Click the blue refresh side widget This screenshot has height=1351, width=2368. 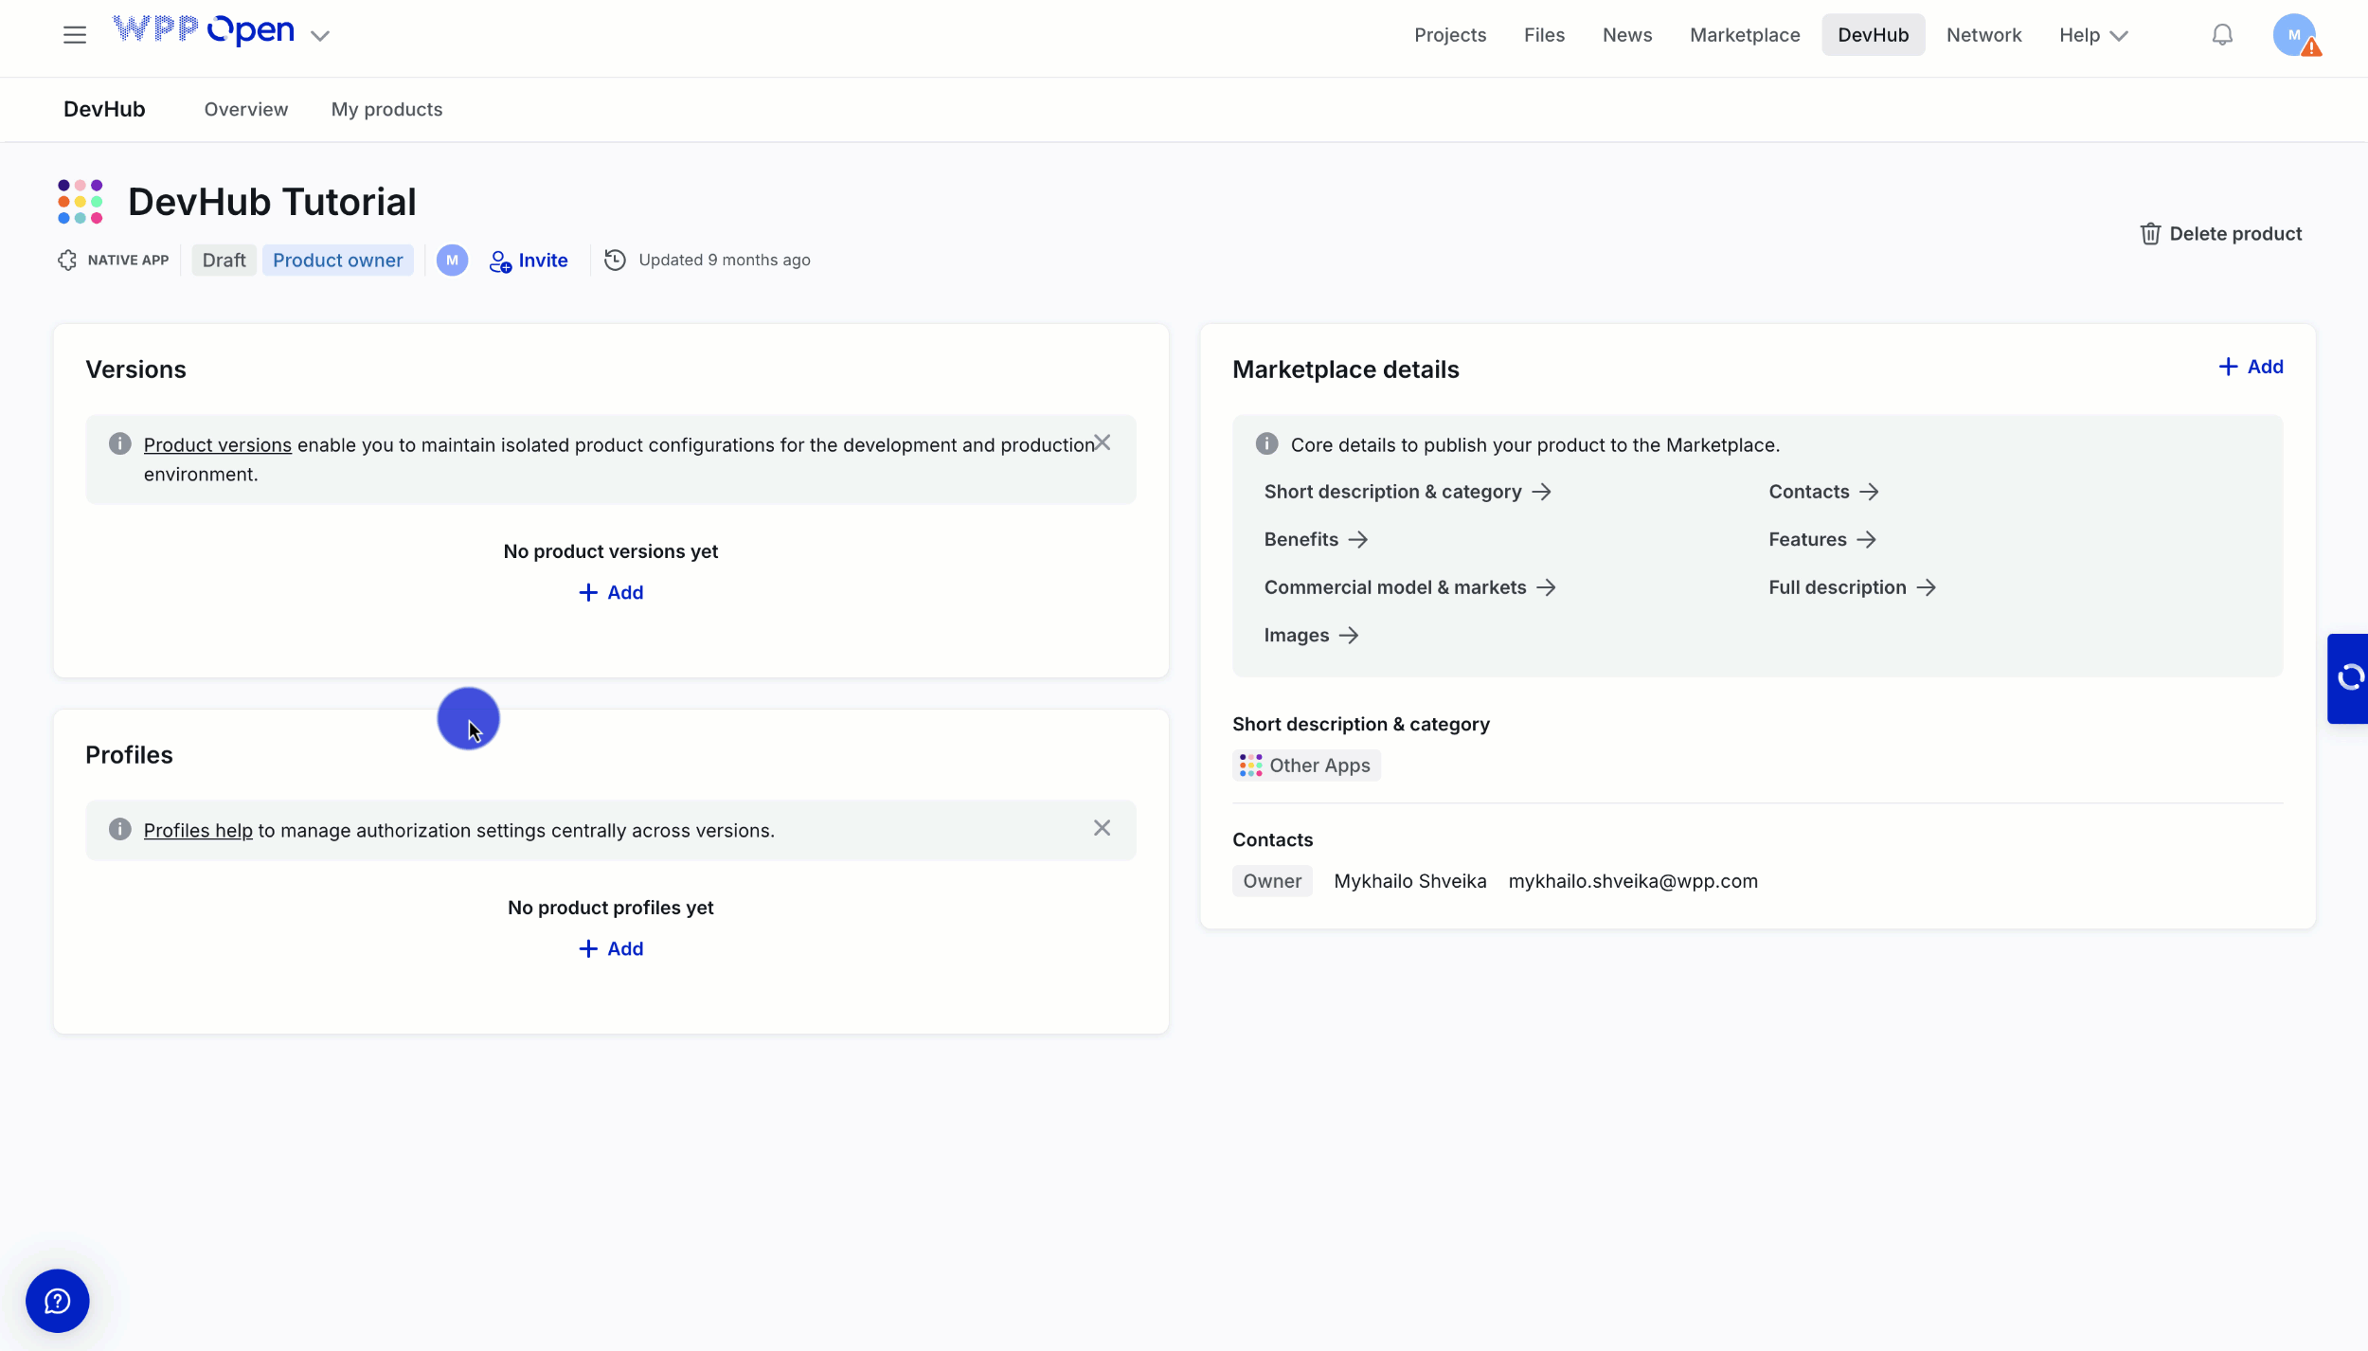click(x=2349, y=678)
